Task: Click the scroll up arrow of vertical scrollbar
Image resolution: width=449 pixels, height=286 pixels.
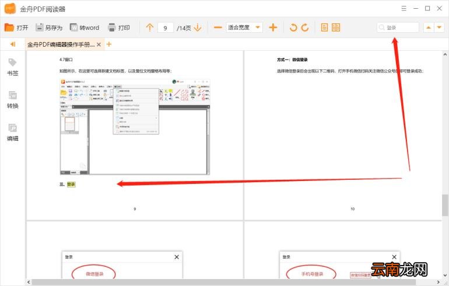Action: coord(445,54)
